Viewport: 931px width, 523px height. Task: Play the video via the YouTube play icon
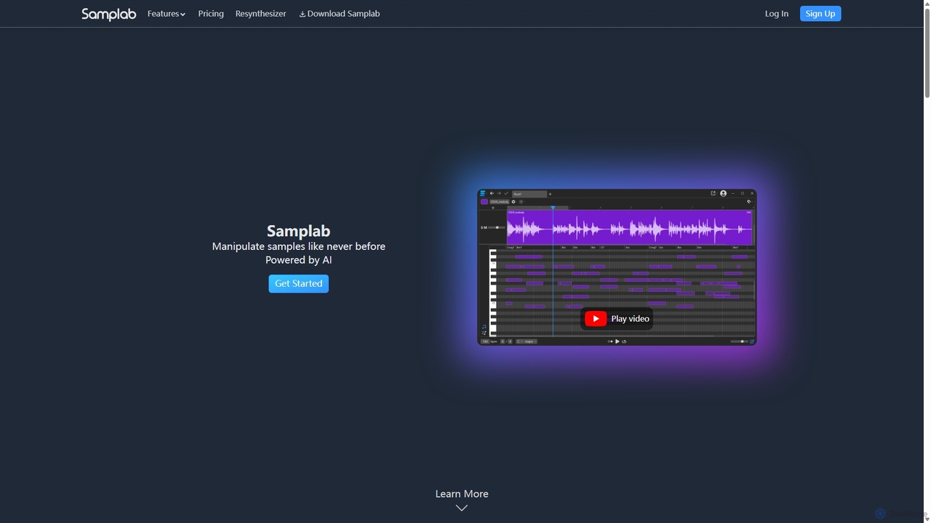point(596,318)
